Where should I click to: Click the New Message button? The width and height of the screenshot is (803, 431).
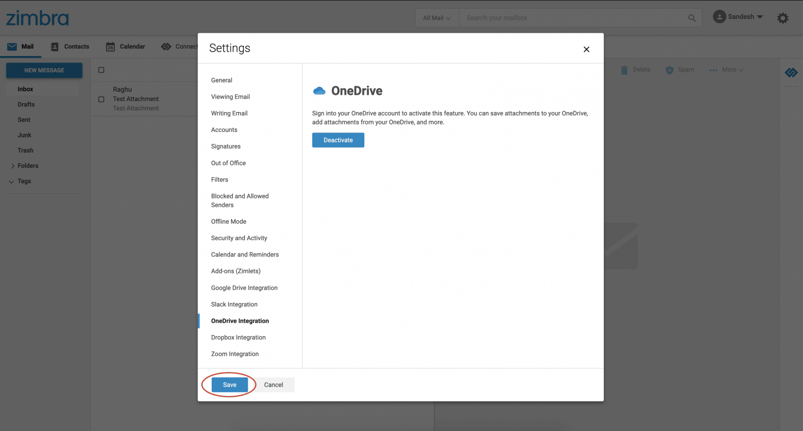pos(44,70)
